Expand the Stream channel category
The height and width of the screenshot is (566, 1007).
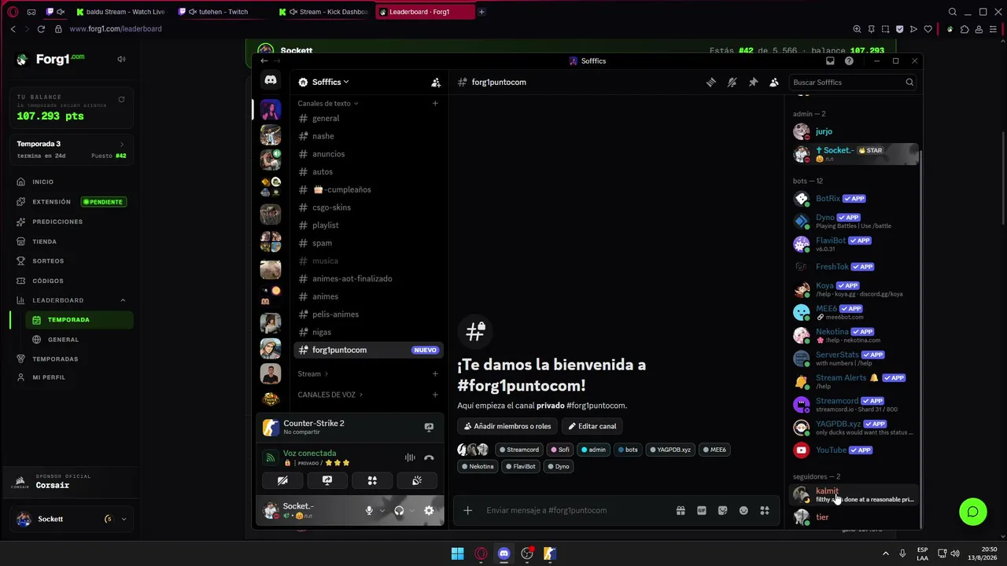coord(312,373)
